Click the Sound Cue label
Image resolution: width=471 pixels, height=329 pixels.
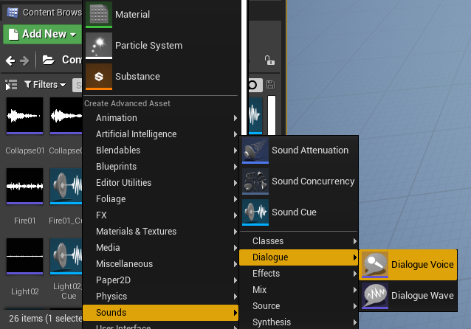294,212
